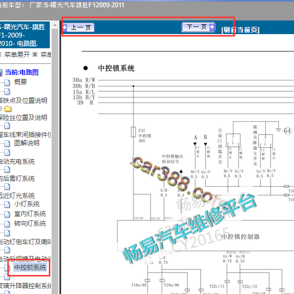Go to the previous page with 上一页
294x294 pixels.
(x=79, y=28)
